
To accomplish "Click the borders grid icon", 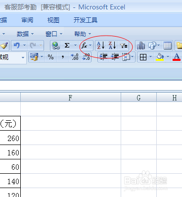I will click(x=143, y=57).
